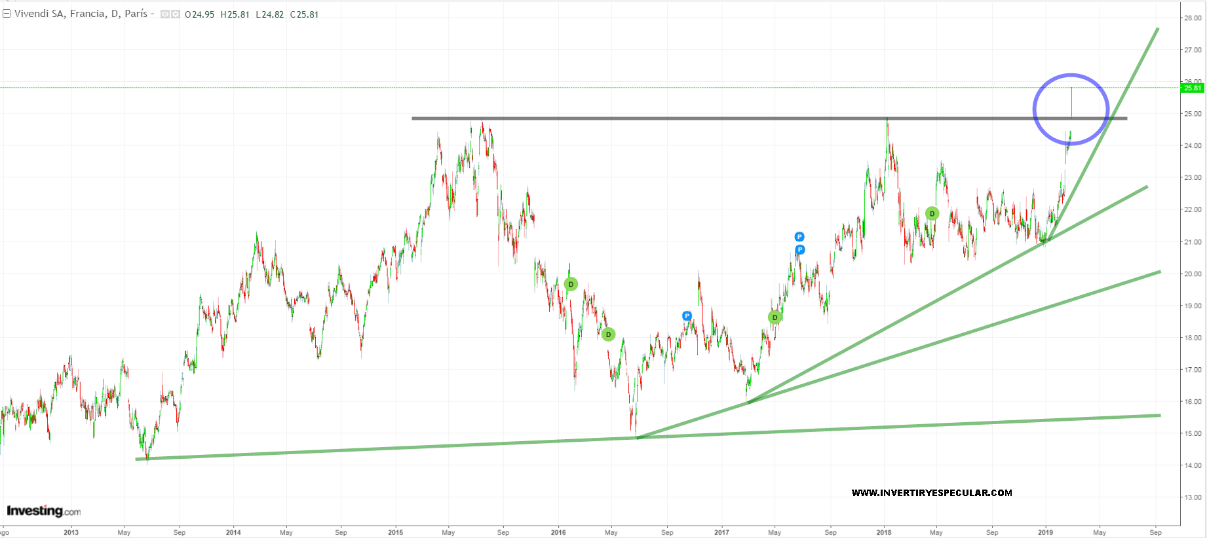Viewport: 1207px width, 538px height.
Task: Collapse the Vivendi SA legend box
Action: point(7,14)
